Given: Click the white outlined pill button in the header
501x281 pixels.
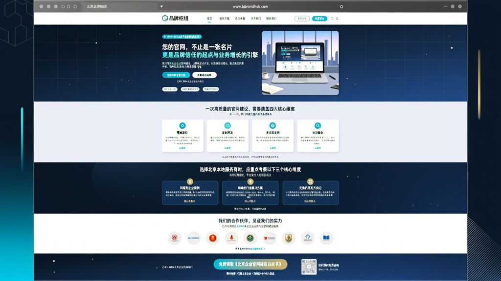Looking at the screenshot, I should point(302,19).
